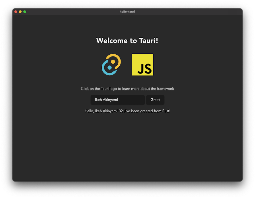This screenshot has width=255, height=198.
Task: Click the green zoom traffic light
Action: click(25, 12)
